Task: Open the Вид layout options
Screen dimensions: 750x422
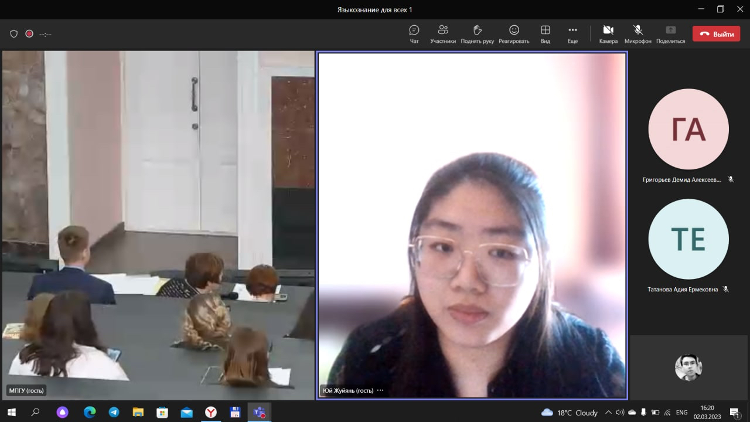Action: [x=545, y=34]
